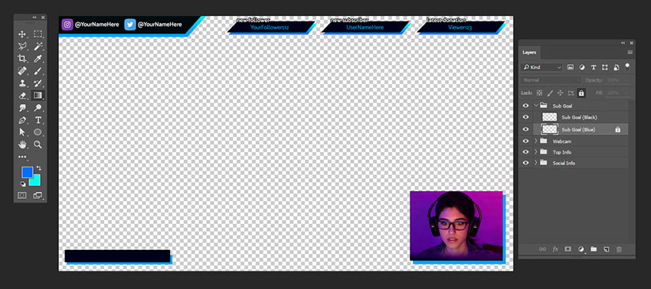The image size is (651, 289).
Task: Select the Eraser tool
Action: 22,96
